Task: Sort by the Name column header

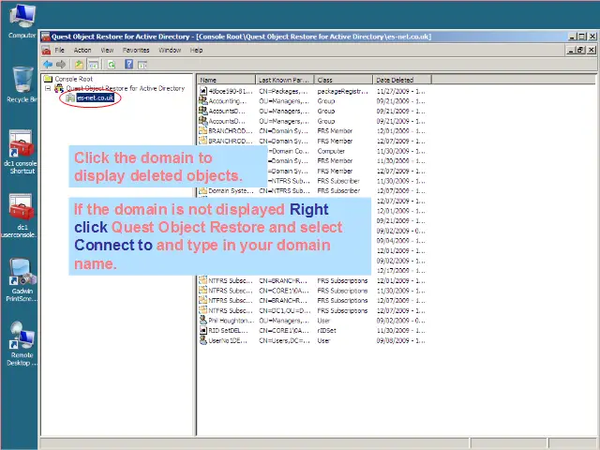Action: [227, 80]
